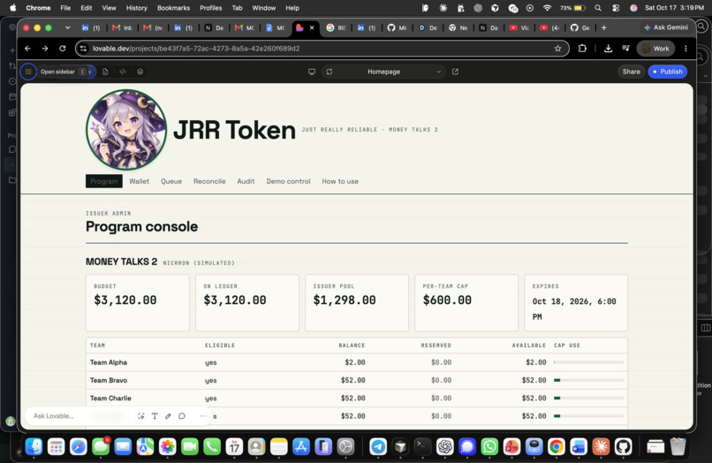Viewport: 712px width, 463px height.
Task: Select the Program tab
Action: (x=104, y=181)
